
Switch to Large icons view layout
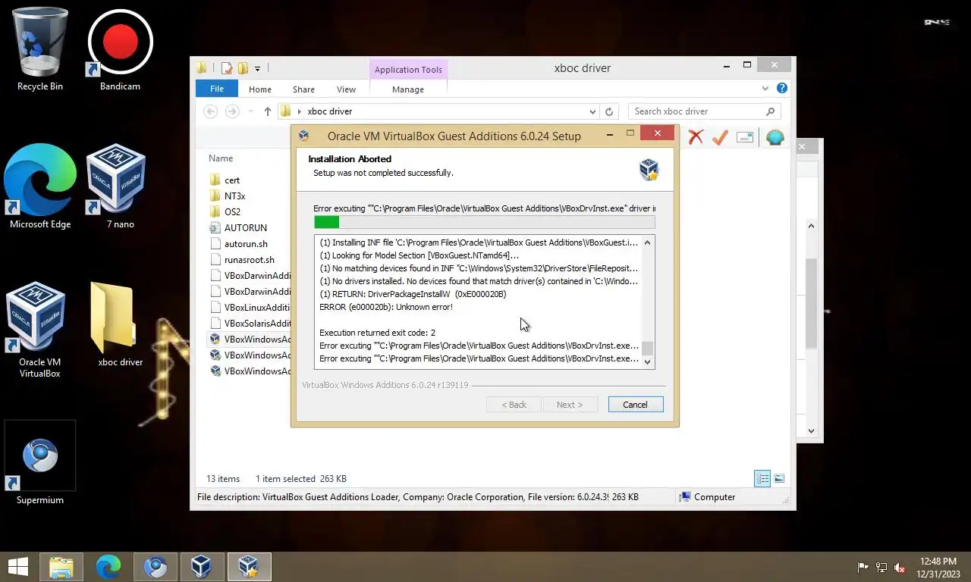(779, 478)
